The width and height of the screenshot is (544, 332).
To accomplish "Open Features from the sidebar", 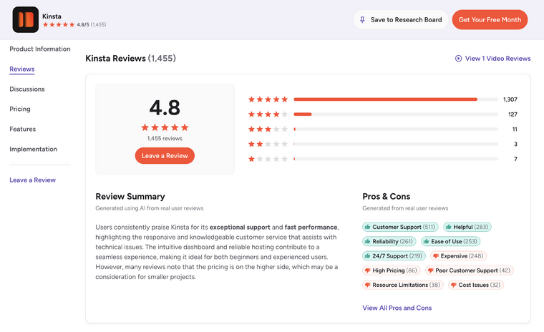I will [x=23, y=129].
